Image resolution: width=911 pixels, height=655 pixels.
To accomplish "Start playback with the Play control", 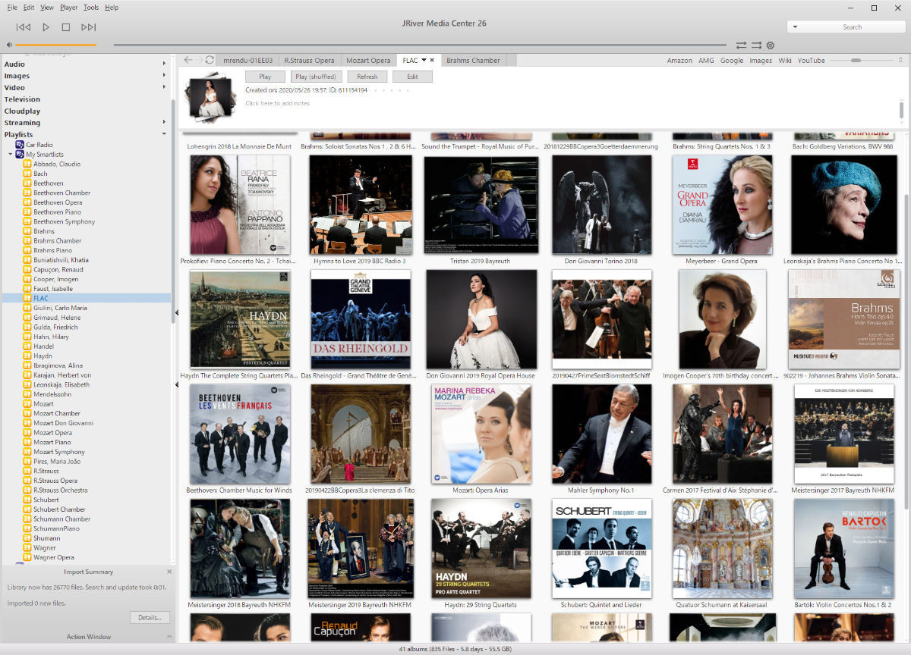I will tap(46, 27).
